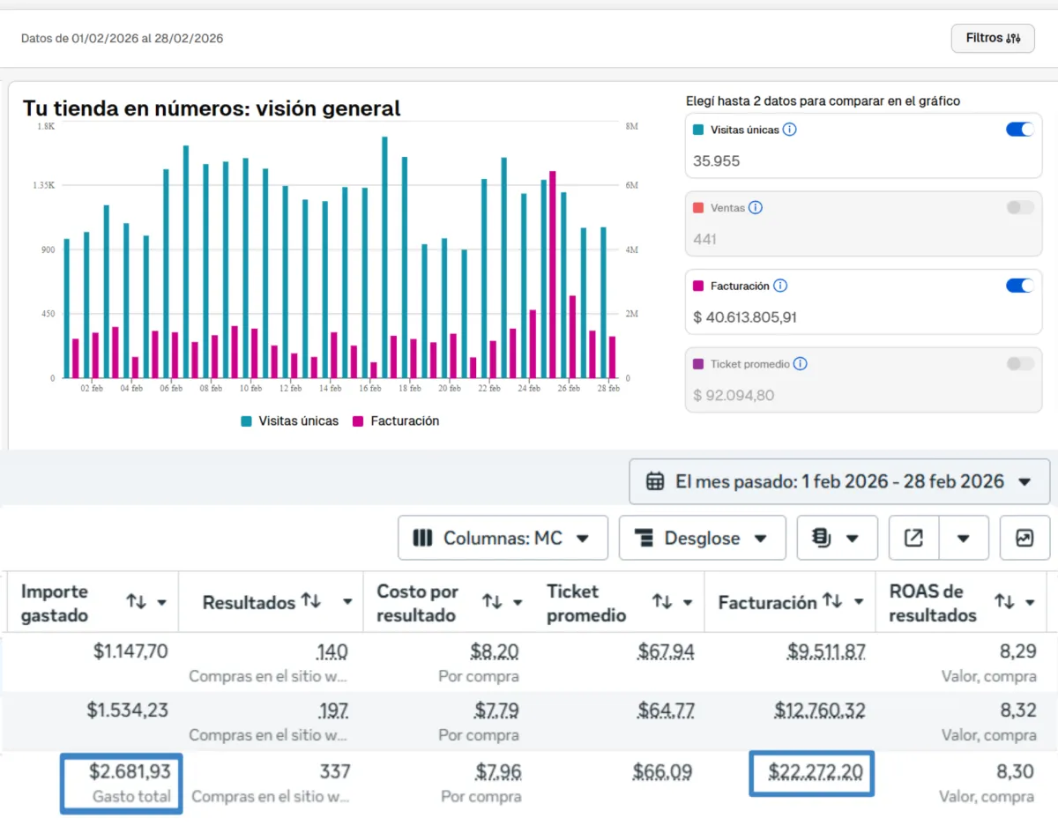The width and height of the screenshot is (1058, 826).
Task: Click the info icon beside Facturación metric
Action: click(x=780, y=286)
